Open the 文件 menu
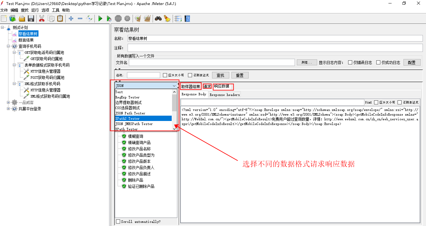426x226 pixels. [4, 10]
